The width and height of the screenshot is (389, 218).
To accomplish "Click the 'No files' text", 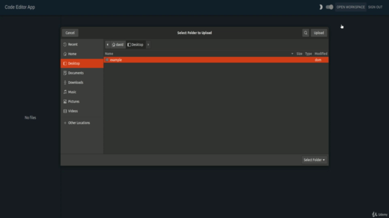I will click(30, 117).
